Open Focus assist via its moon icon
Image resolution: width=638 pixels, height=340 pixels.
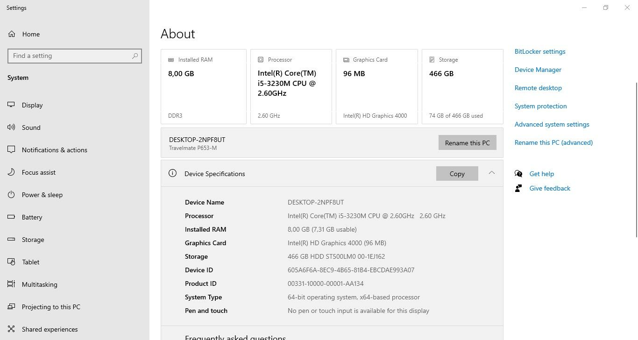coord(11,172)
